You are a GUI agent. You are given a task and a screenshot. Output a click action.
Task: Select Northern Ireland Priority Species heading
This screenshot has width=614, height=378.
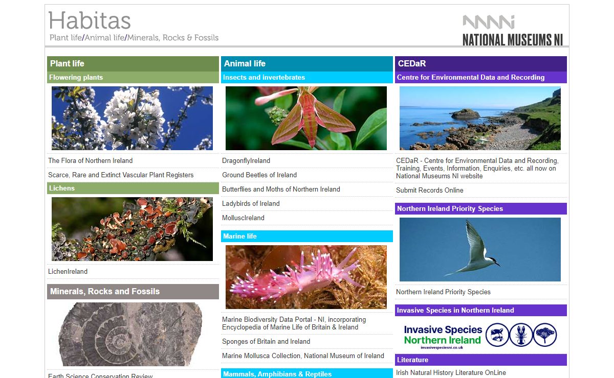(481, 208)
